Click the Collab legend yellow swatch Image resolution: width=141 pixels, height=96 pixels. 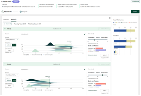(117, 22)
